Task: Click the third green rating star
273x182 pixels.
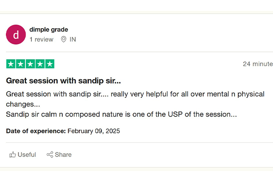Action: click(x=30, y=64)
